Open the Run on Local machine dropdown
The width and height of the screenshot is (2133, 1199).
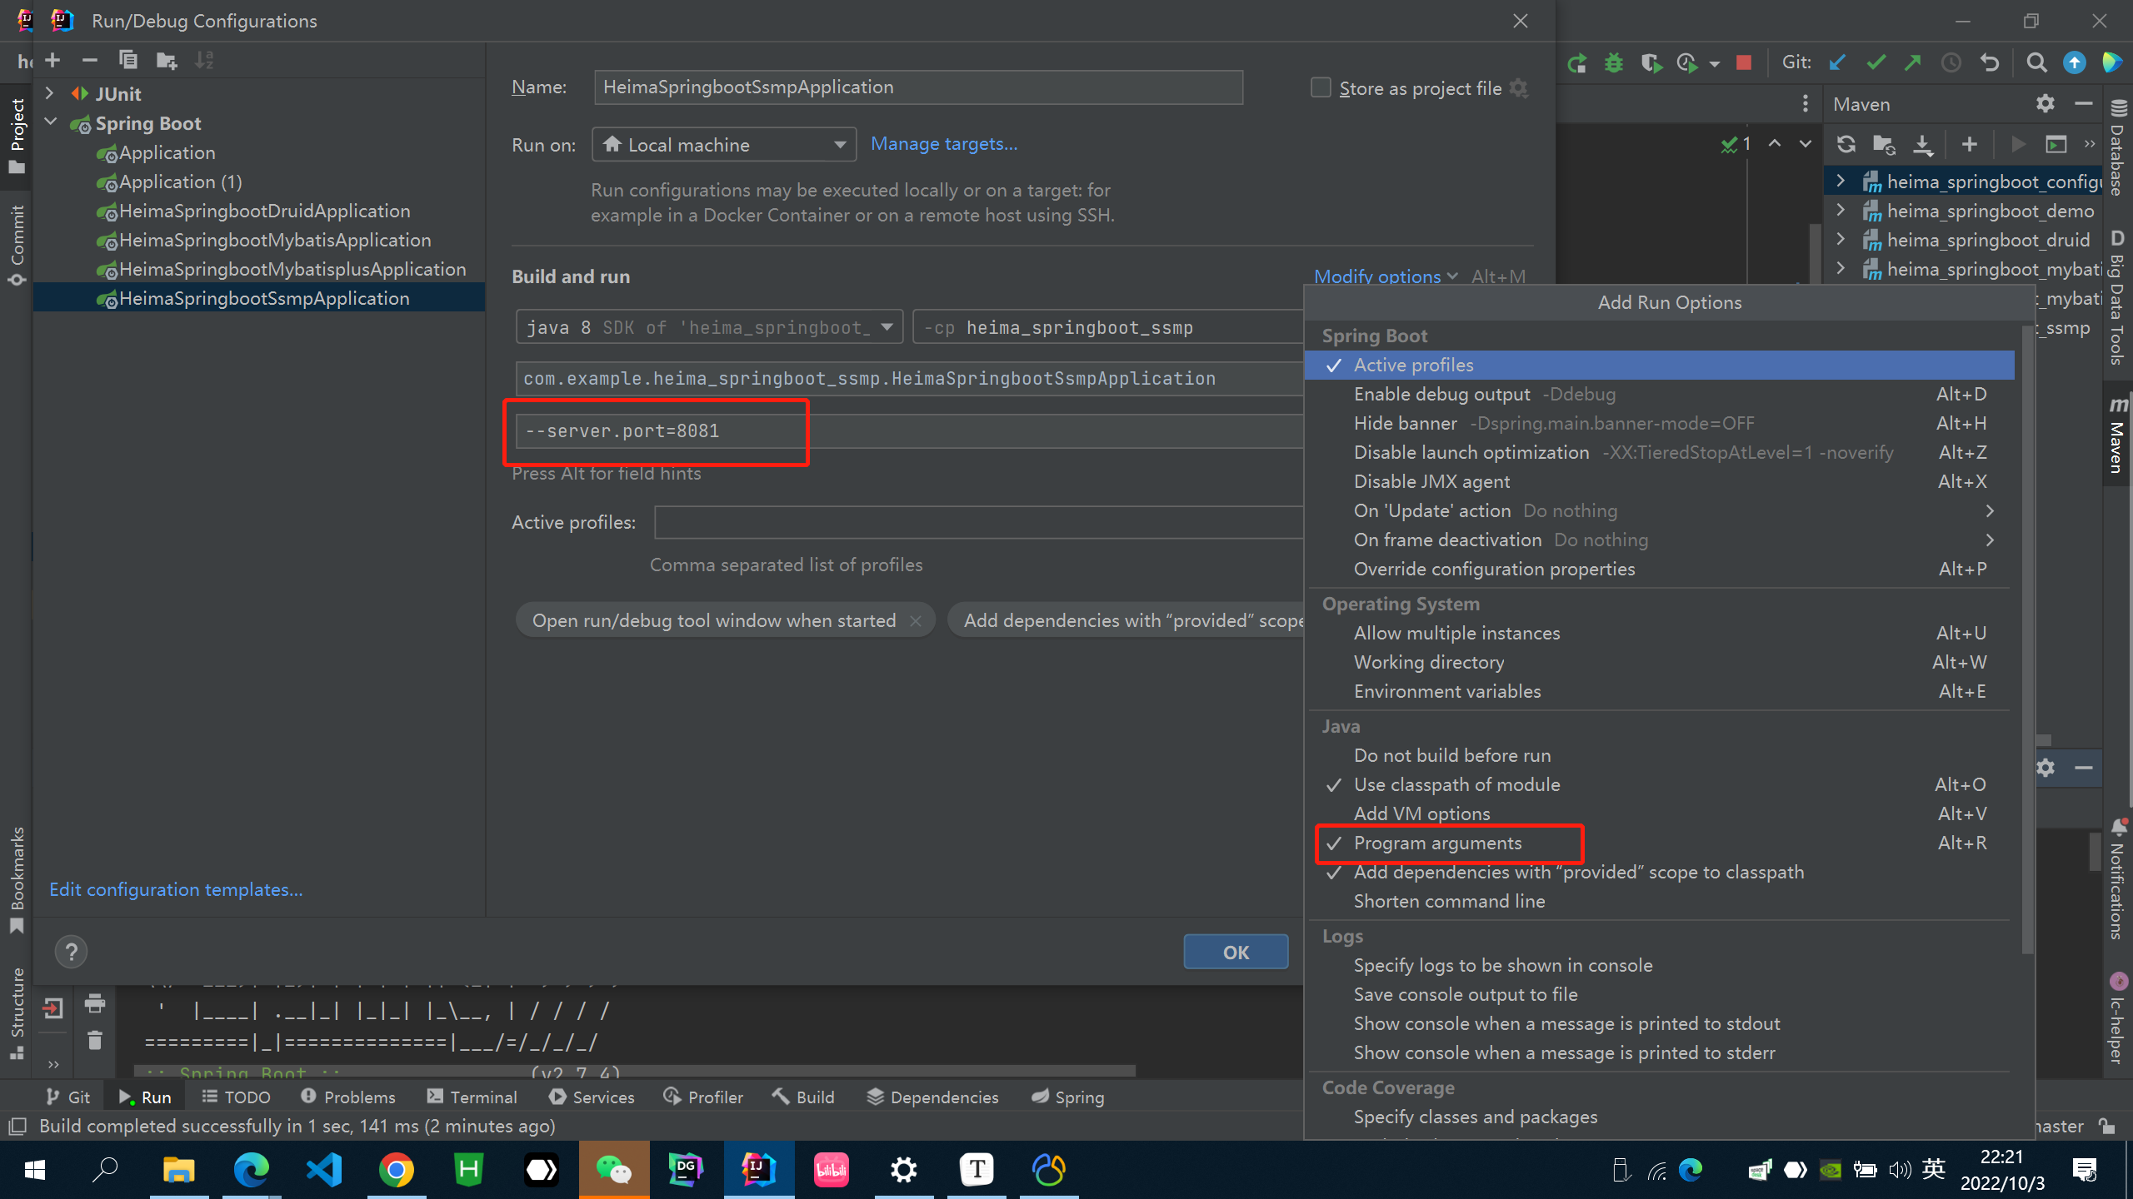click(x=723, y=145)
